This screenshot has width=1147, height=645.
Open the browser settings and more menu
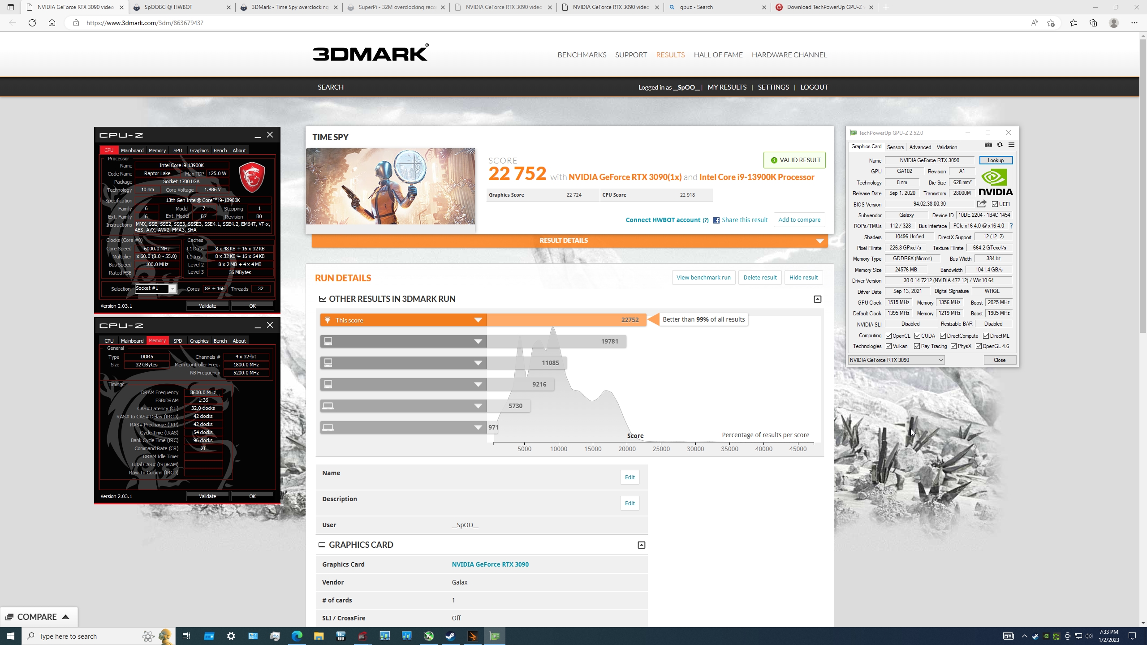1134,23
